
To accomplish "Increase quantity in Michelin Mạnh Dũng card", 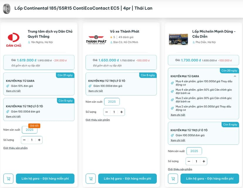I will (x=204, y=161).
